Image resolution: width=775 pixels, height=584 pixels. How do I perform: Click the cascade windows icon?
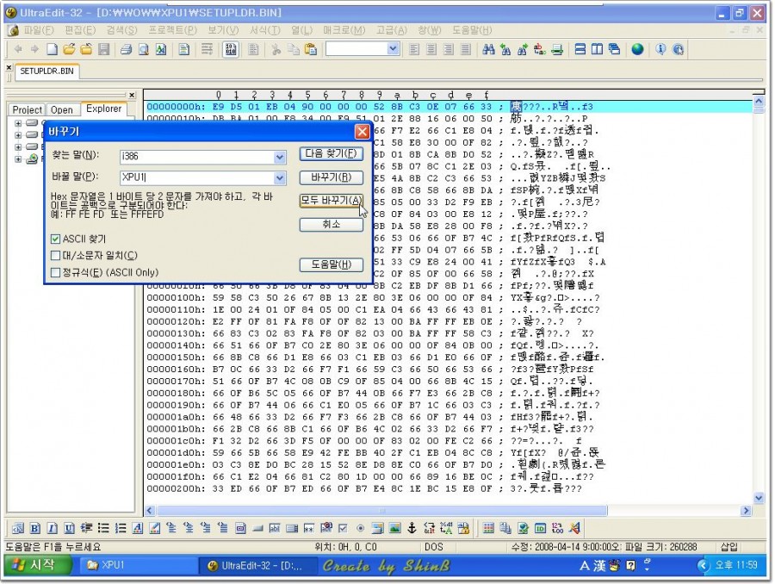pos(614,49)
